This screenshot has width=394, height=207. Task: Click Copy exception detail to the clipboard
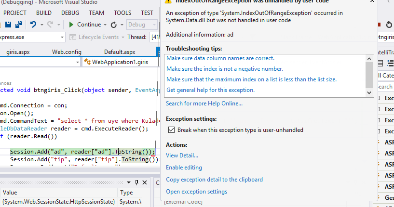[x=214, y=180]
